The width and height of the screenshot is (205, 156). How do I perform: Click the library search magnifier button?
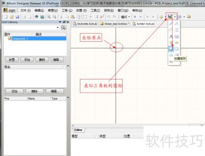click(x=64, y=27)
